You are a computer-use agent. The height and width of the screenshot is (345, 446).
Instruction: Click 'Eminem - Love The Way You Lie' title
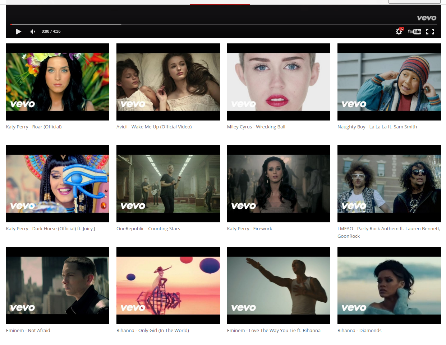(x=274, y=330)
